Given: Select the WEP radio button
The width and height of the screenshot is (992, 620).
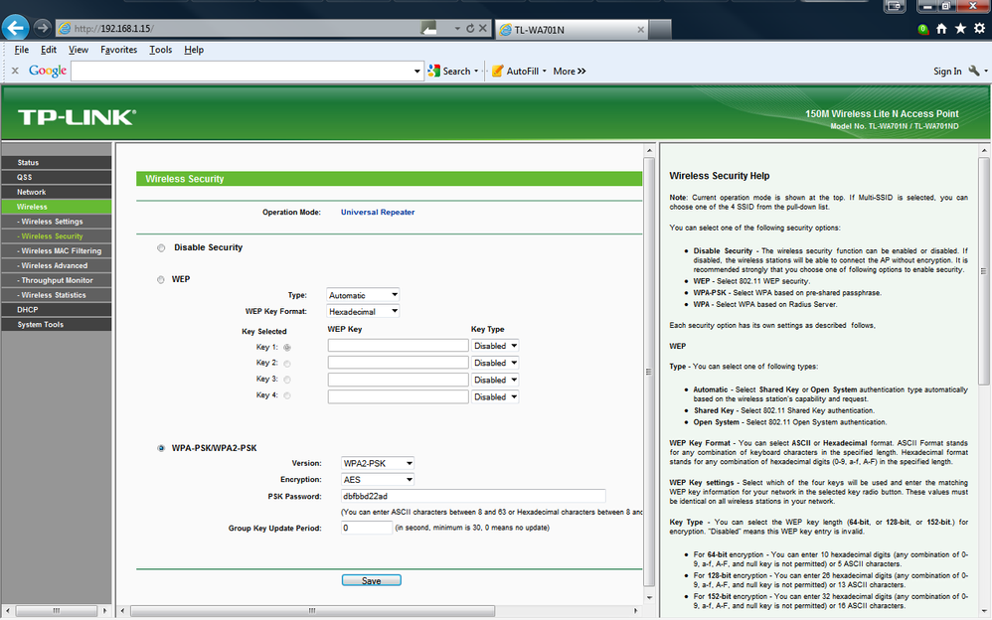Looking at the screenshot, I should tap(161, 279).
